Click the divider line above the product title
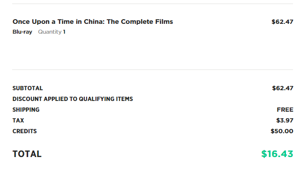Image resolution: width=308 pixels, height=172 pixels. tap(153, 4)
